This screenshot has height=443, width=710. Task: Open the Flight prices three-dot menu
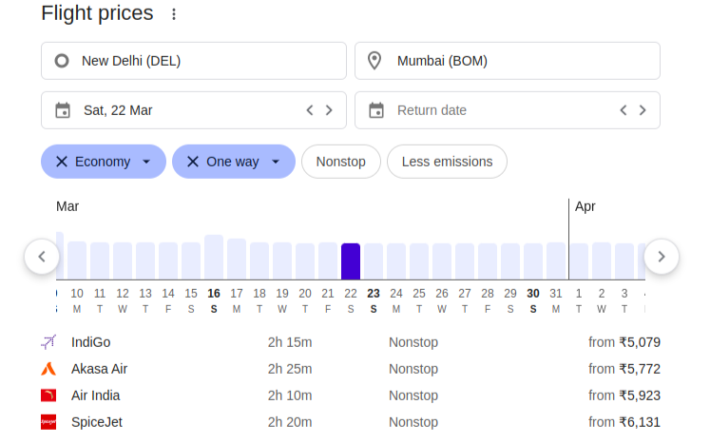[173, 14]
